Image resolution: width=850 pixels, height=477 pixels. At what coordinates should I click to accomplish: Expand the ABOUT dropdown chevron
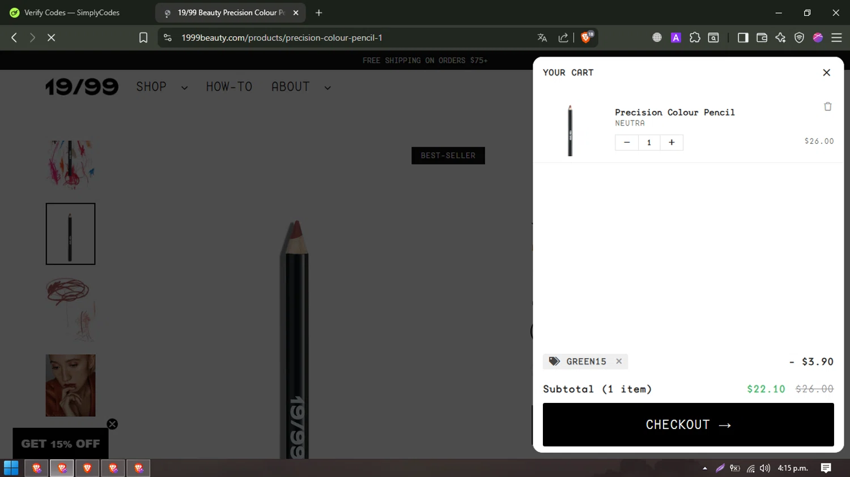[x=328, y=88]
